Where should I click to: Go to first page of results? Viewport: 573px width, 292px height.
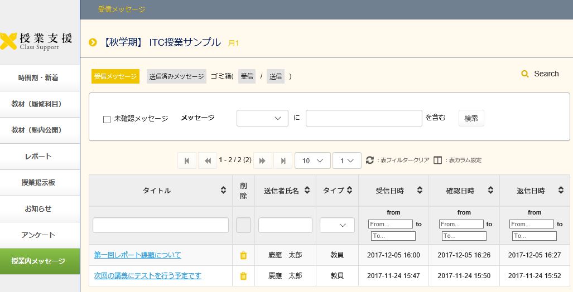coord(186,160)
